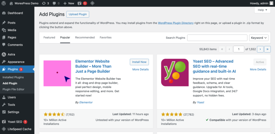This screenshot has width=275, height=134.
Task: Click the Elementor author link
Action: point(86,102)
